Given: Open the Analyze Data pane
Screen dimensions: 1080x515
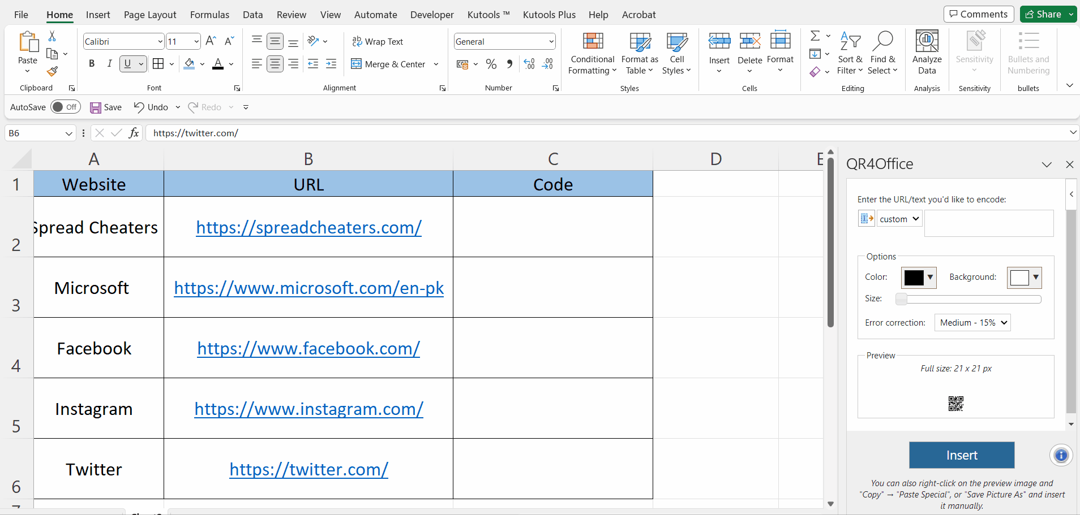Looking at the screenshot, I should click(927, 54).
